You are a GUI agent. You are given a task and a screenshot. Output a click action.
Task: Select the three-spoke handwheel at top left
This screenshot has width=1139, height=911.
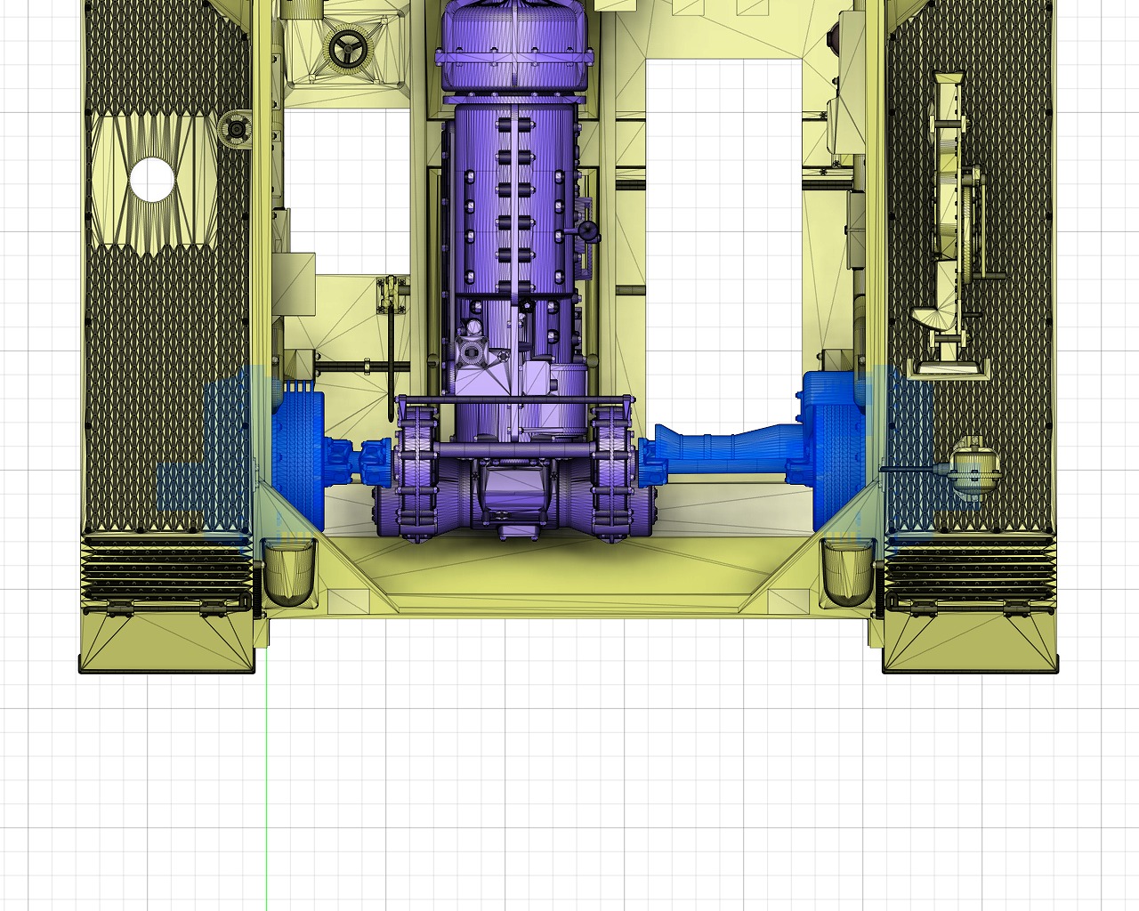(x=347, y=49)
